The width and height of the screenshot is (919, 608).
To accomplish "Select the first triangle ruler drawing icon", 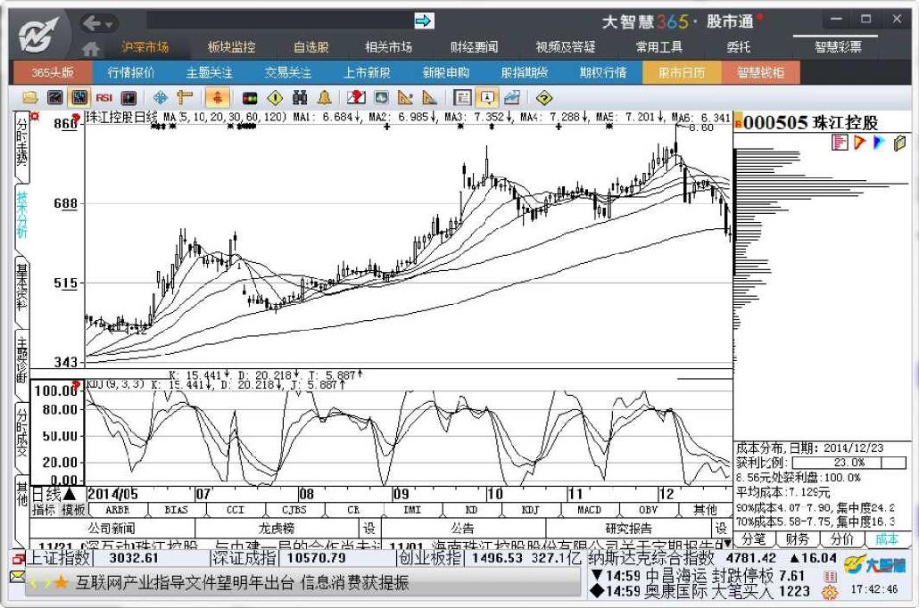I will [405, 98].
